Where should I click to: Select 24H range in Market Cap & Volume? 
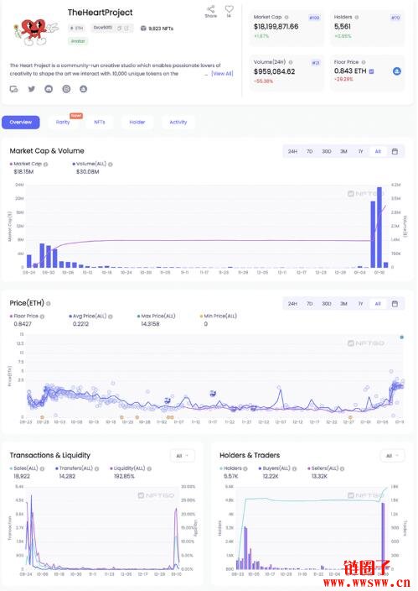292,151
